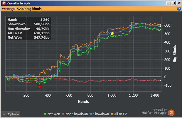The height and width of the screenshot is (118, 182).
Task: Click the 1 000 x-axis label
Action: coord(112,95)
